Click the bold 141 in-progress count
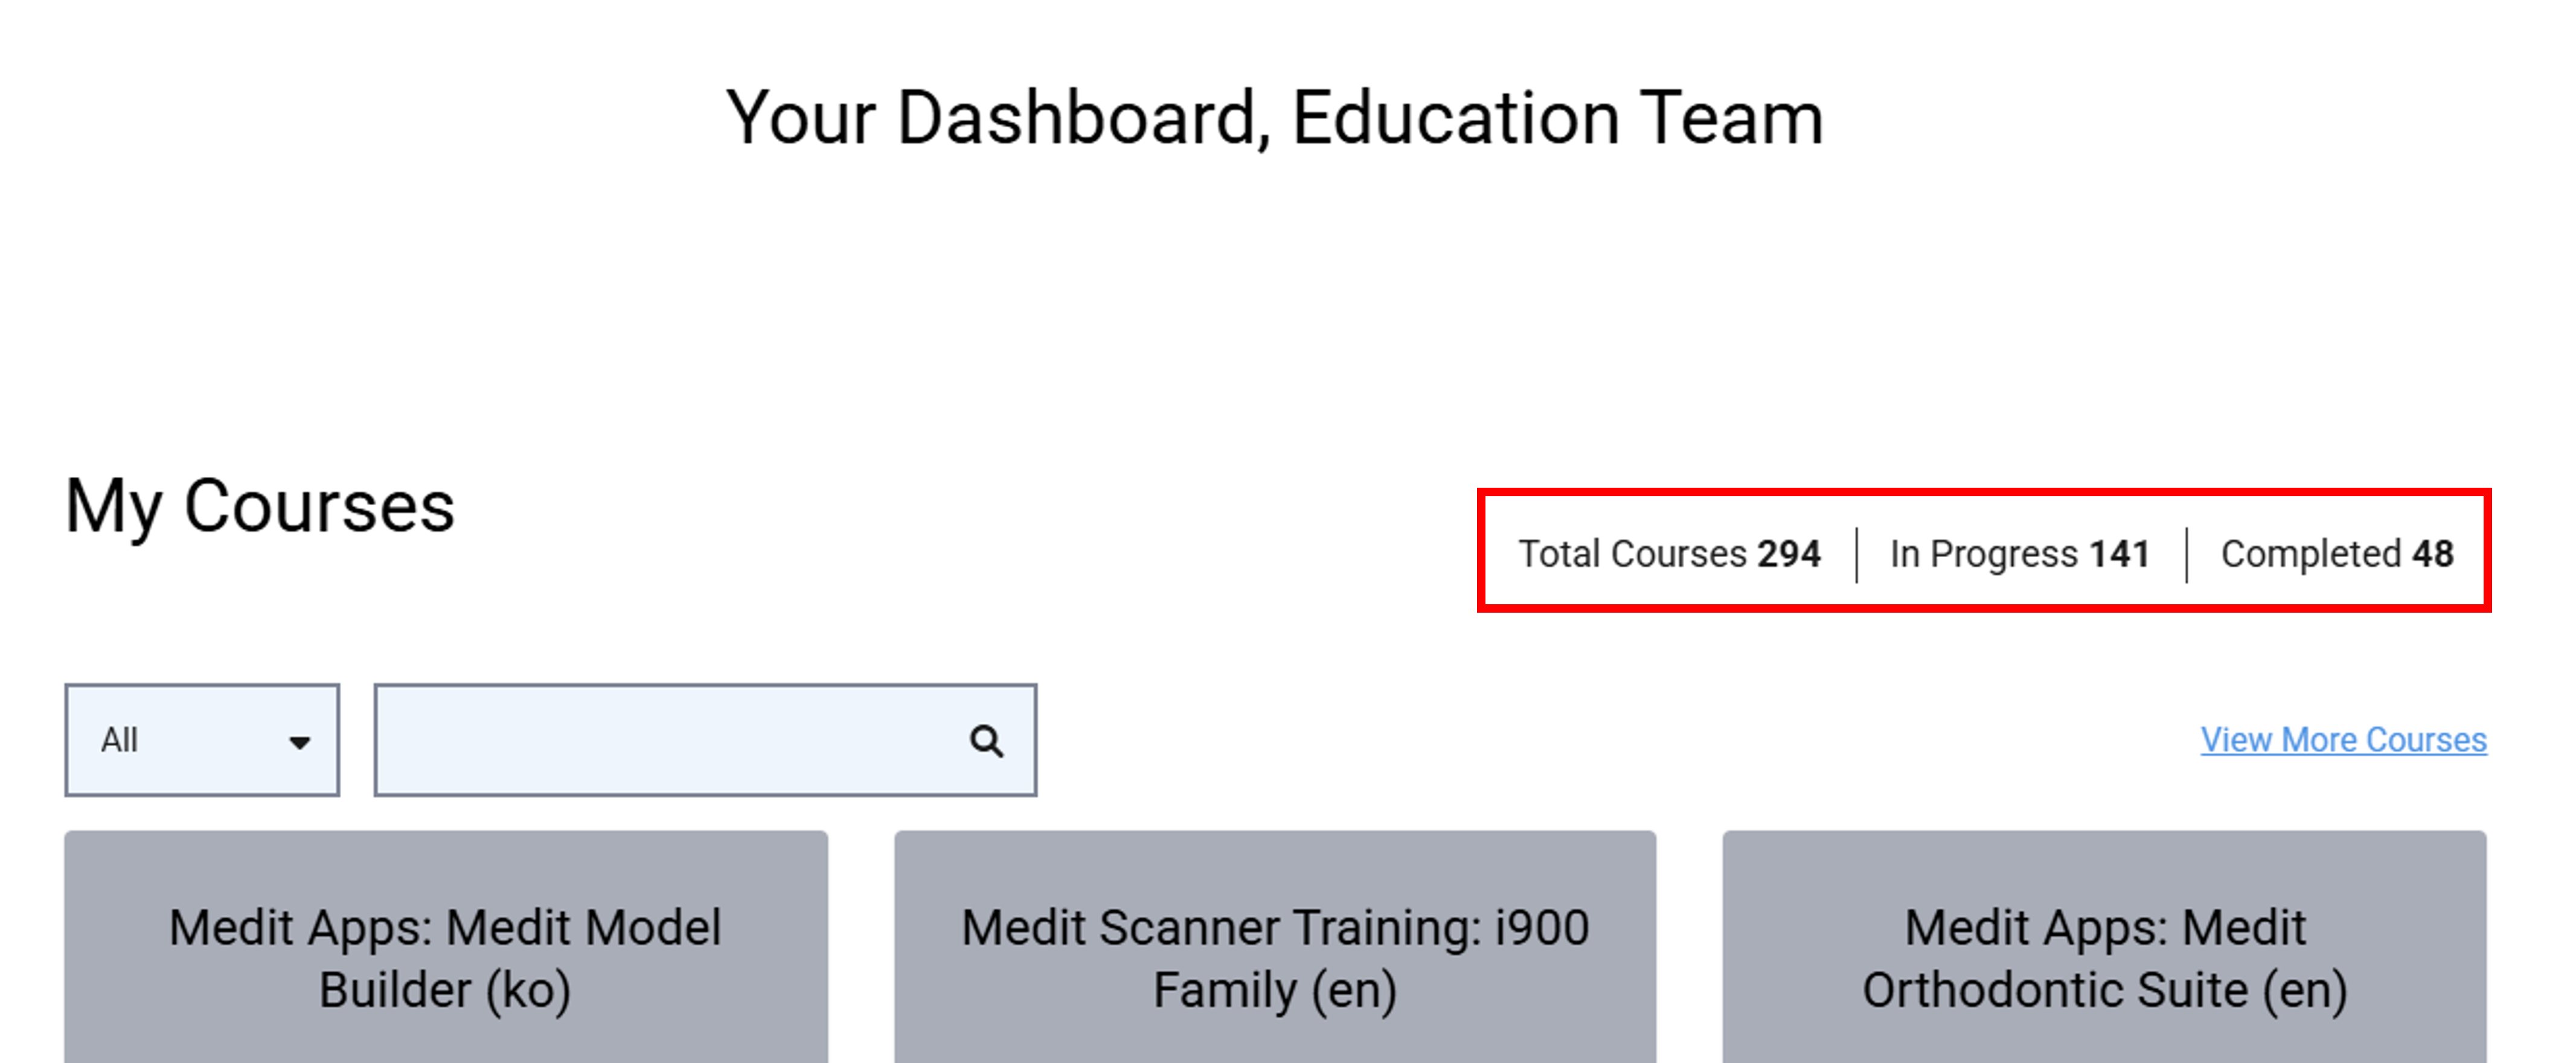Image resolution: width=2576 pixels, height=1063 pixels. (x=2119, y=553)
